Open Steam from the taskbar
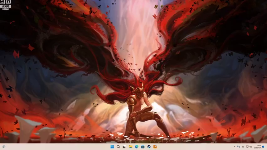This screenshot has height=150, width=267. (x=149, y=147)
